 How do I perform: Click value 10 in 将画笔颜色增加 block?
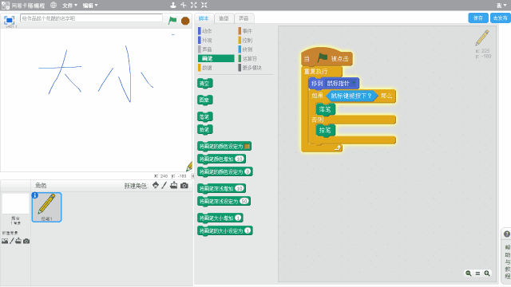point(240,159)
